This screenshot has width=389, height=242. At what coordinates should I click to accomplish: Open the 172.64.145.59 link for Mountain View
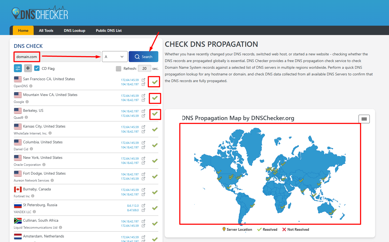tap(130, 96)
